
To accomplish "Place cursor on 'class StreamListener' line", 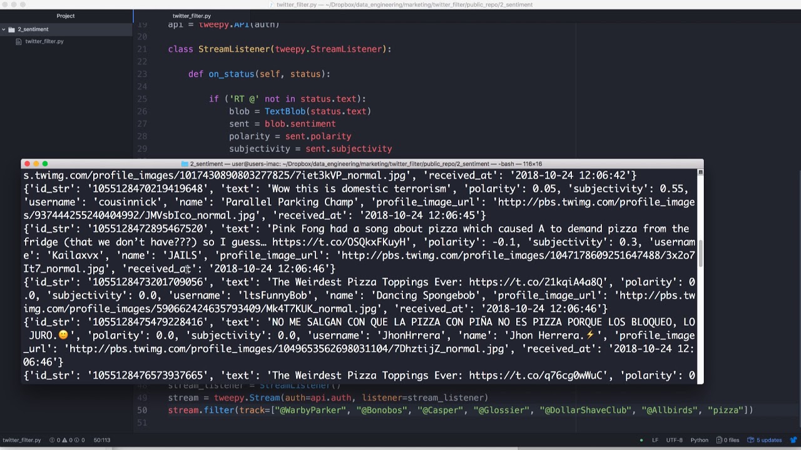I will [x=280, y=49].
